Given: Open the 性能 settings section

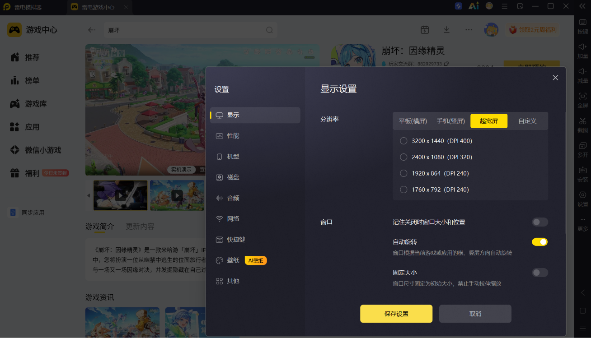Looking at the screenshot, I should (x=255, y=136).
